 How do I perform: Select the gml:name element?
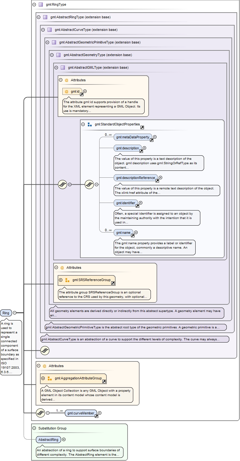point(123,233)
